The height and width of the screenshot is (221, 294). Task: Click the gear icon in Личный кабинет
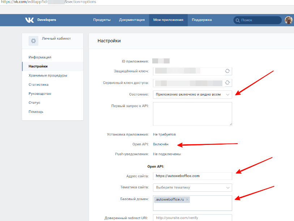[34, 41]
